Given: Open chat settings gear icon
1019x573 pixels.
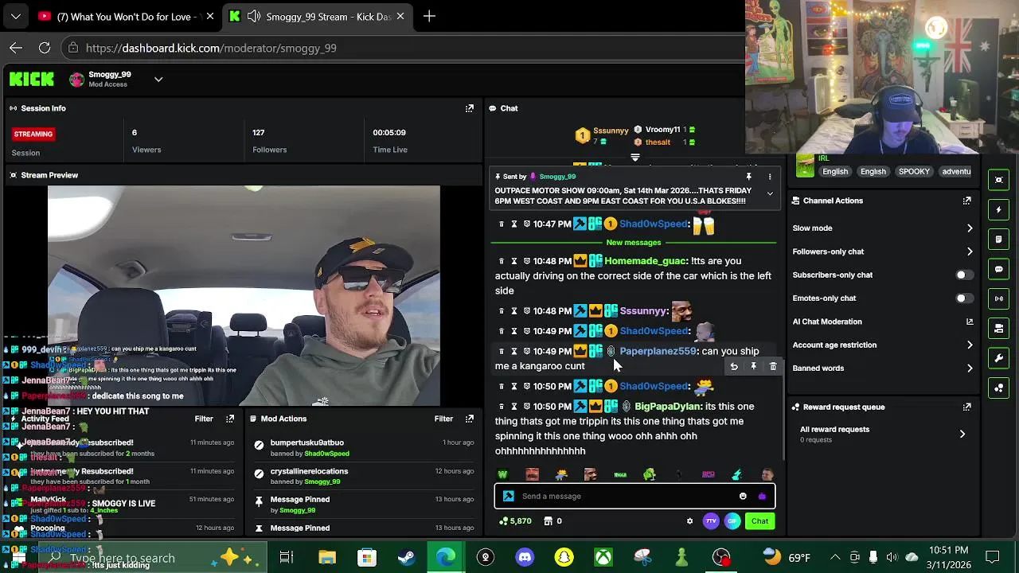Looking at the screenshot, I should tap(689, 521).
